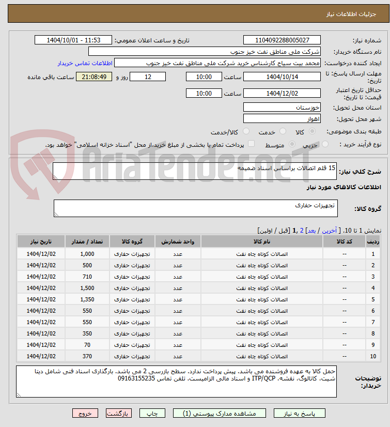Click the بعد next page link
This screenshot has height=427, width=390.
point(311,231)
